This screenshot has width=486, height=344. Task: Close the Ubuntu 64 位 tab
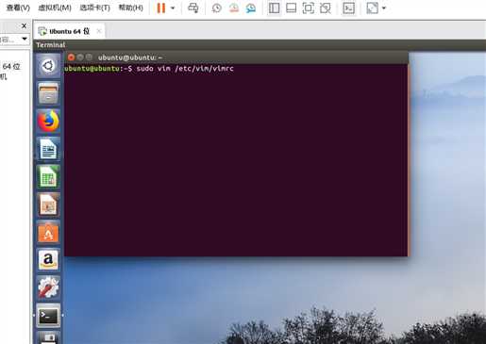click(99, 31)
